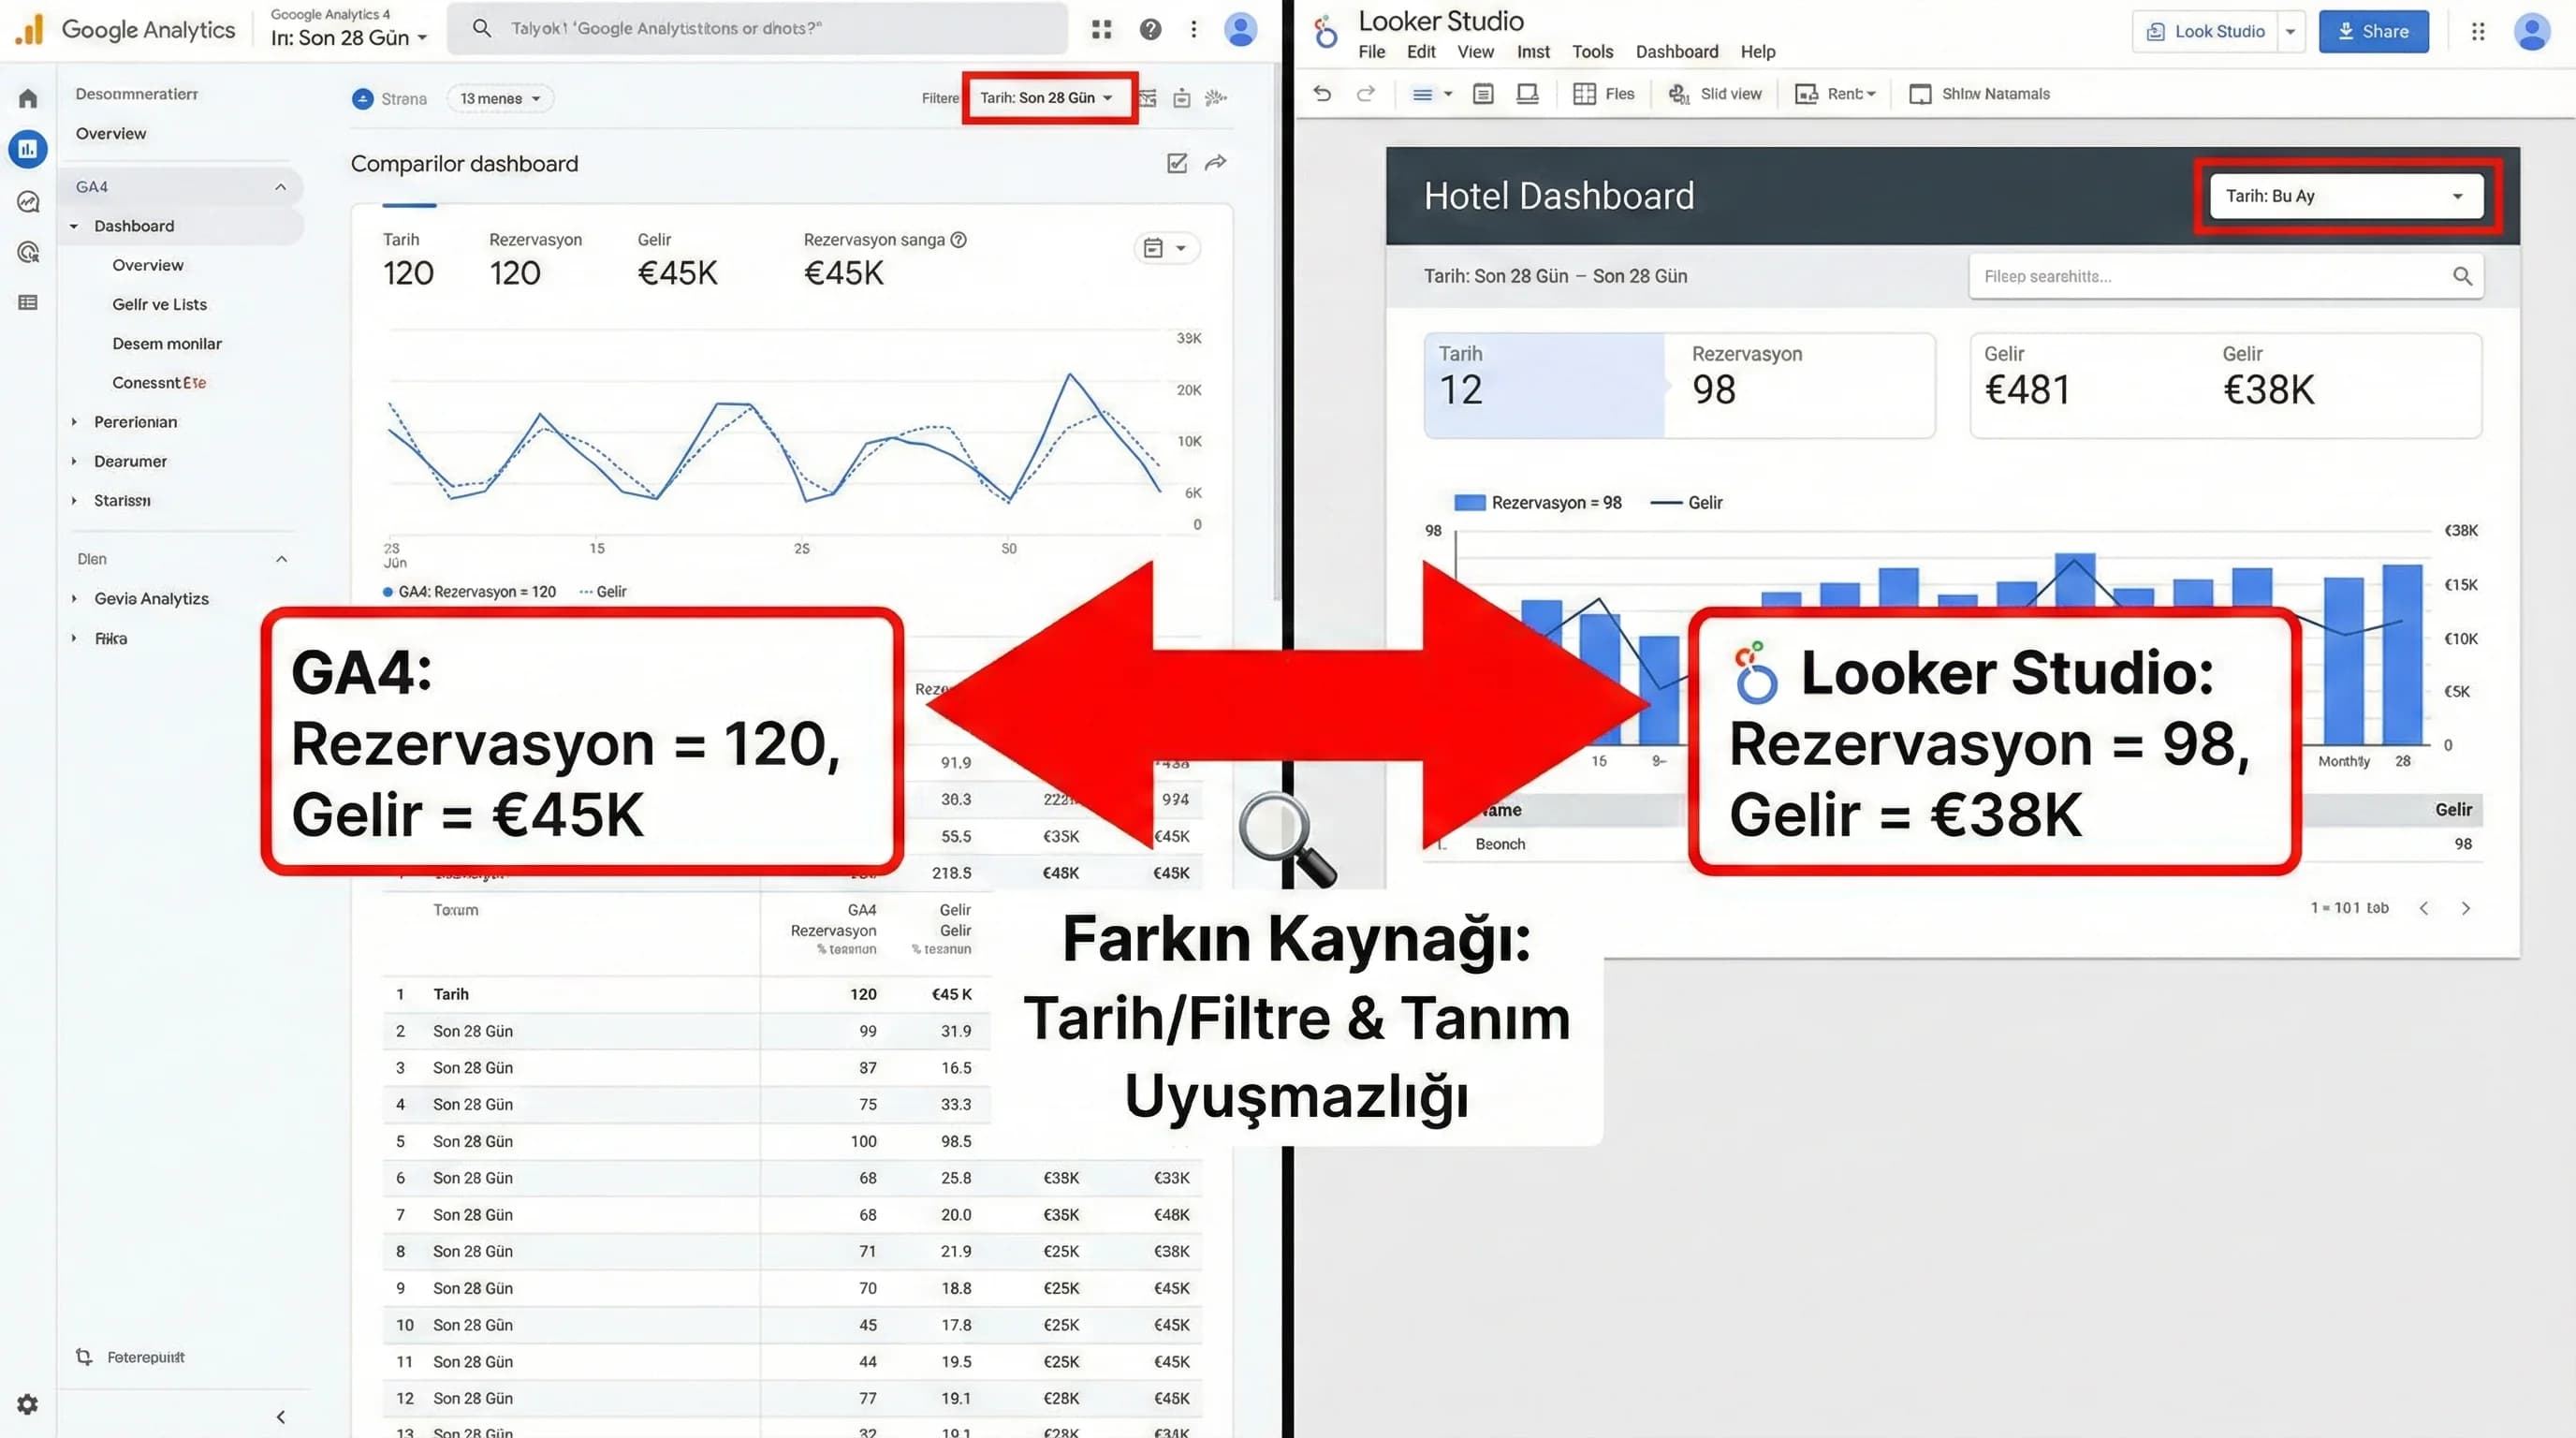
Task: Collapse the GA4 section in sidebar
Action: click(x=281, y=186)
